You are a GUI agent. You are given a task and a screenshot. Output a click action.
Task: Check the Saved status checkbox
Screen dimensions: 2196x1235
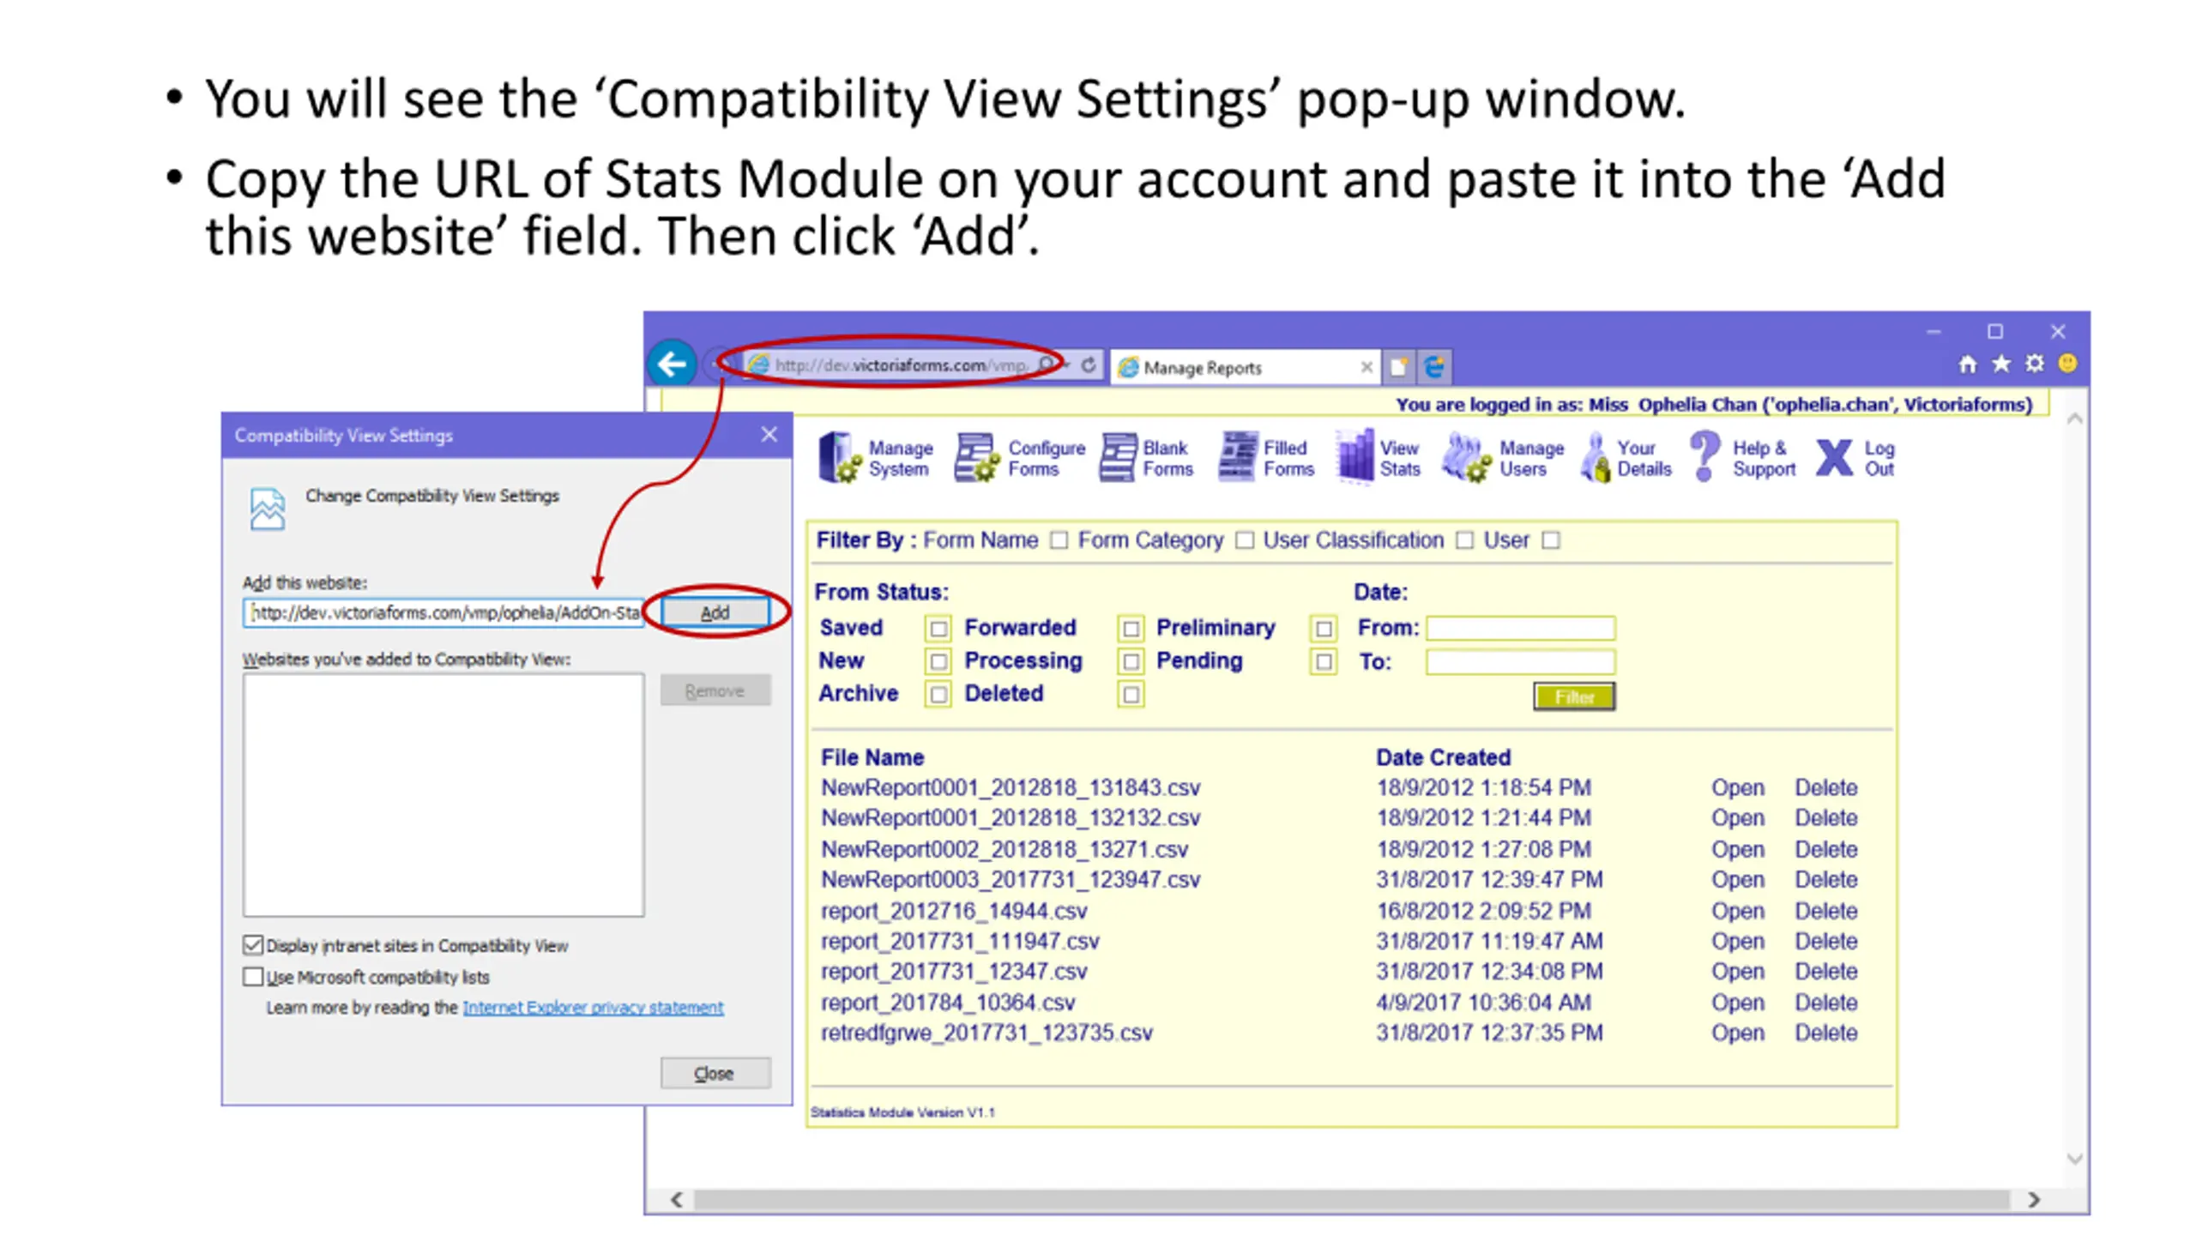coord(938,629)
